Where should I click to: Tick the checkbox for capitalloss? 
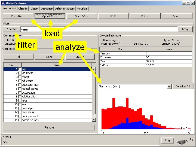pyautogui.click(x=20, y=112)
